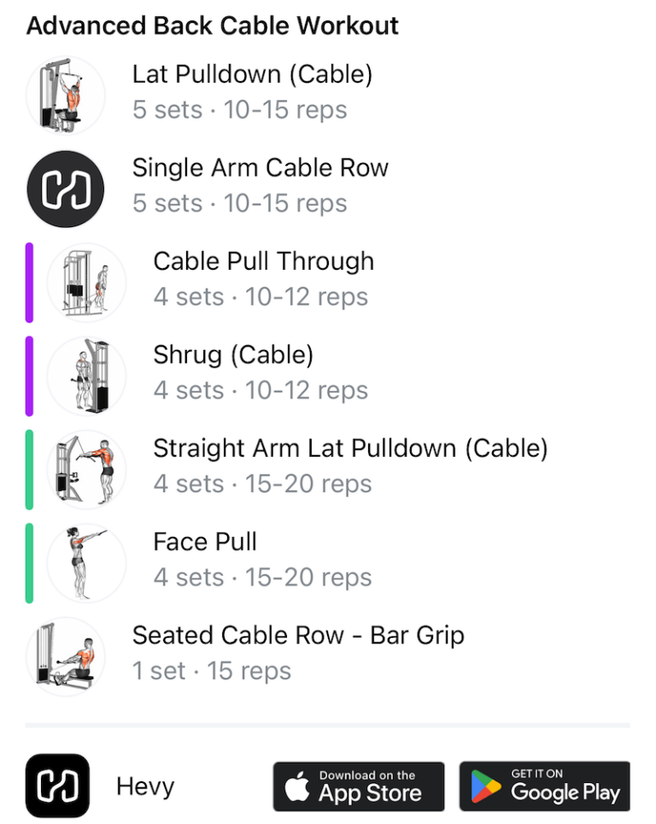The width and height of the screenshot is (656, 824).
Task: Select the Advanced Back Cable Workout title
Action: point(214,26)
